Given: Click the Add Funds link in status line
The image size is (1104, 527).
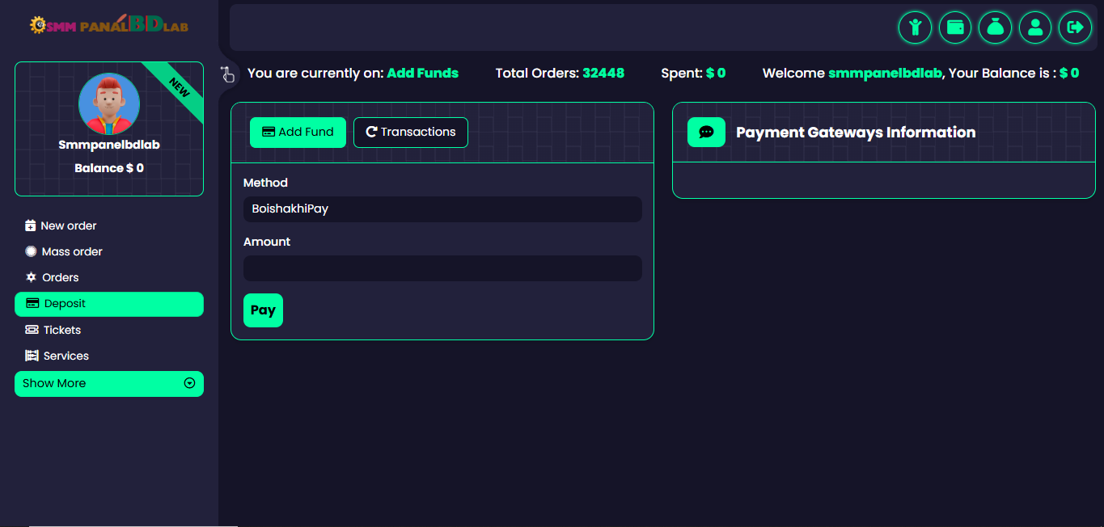Looking at the screenshot, I should [422, 74].
